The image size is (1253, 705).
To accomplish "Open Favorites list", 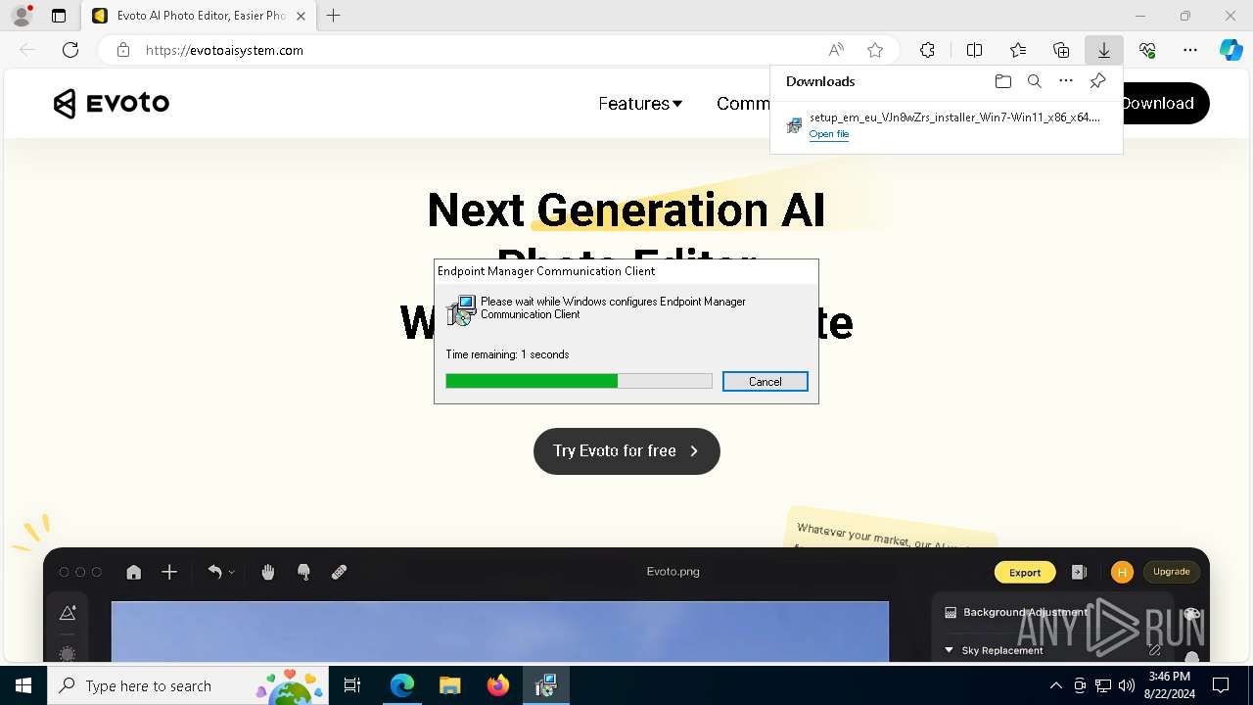I will (x=1018, y=50).
